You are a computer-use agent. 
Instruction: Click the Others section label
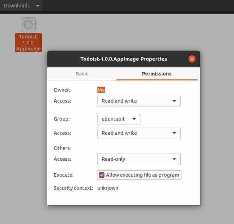pyautogui.click(x=62, y=148)
